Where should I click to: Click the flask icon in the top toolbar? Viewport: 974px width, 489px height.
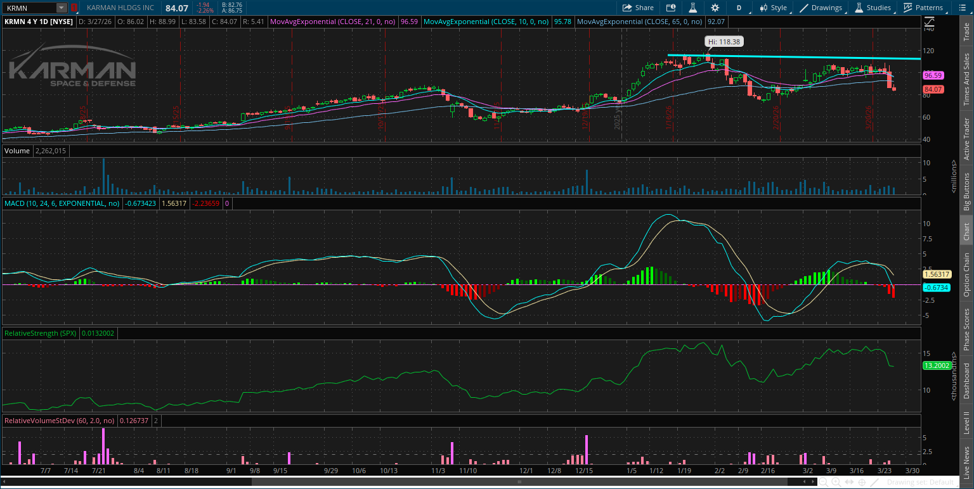pos(693,8)
